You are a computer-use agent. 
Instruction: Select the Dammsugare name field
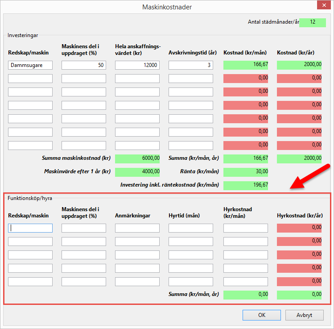(30, 65)
